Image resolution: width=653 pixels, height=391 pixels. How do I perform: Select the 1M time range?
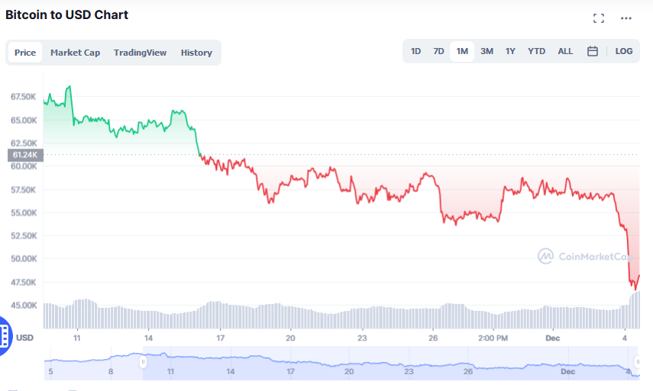point(462,51)
